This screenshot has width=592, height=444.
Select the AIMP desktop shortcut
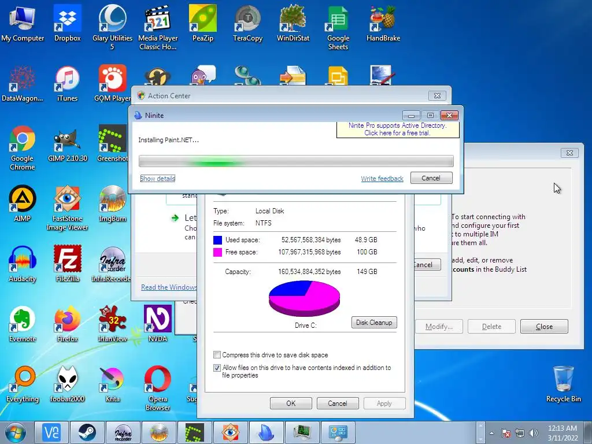coord(23,204)
